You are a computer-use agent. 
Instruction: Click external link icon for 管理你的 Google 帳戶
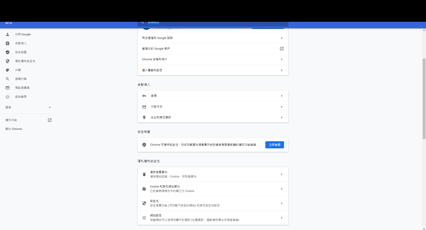point(282,49)
